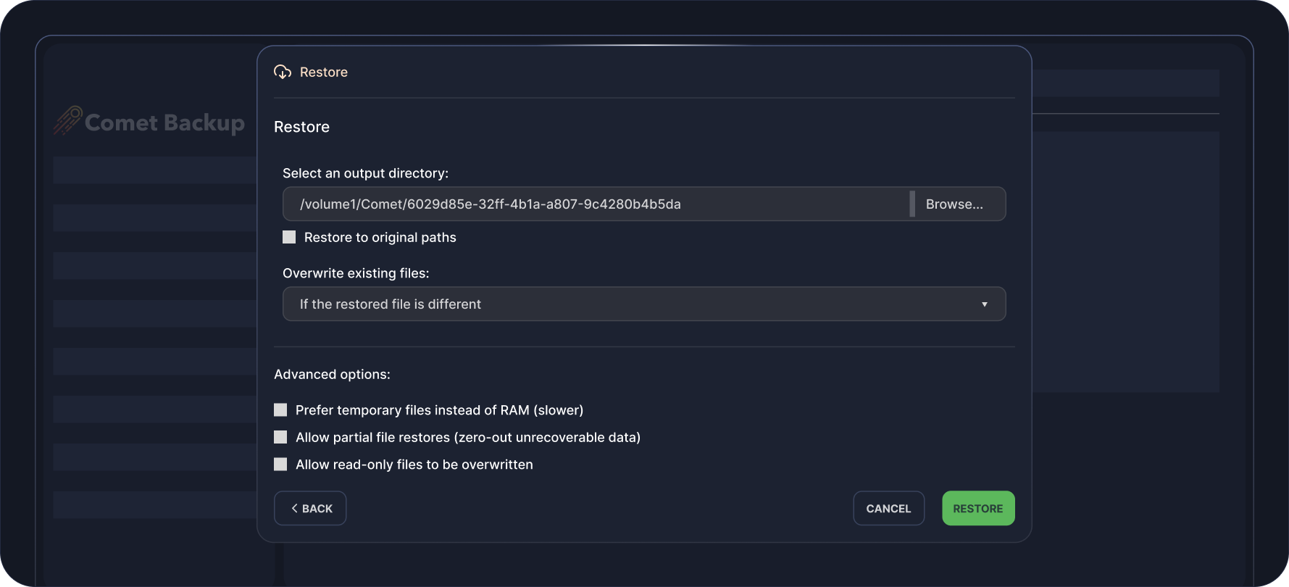Check Allow partial file restores option

click(280, 438)
